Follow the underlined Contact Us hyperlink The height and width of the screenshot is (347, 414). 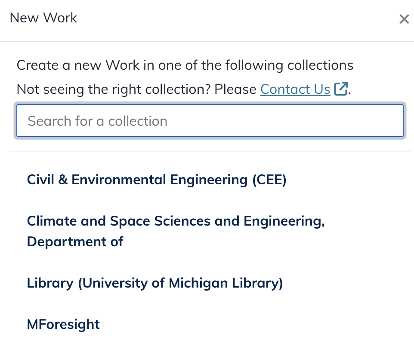point(295,89)
